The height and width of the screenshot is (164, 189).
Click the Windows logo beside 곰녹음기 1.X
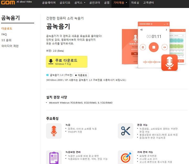(x=47, y=75)
